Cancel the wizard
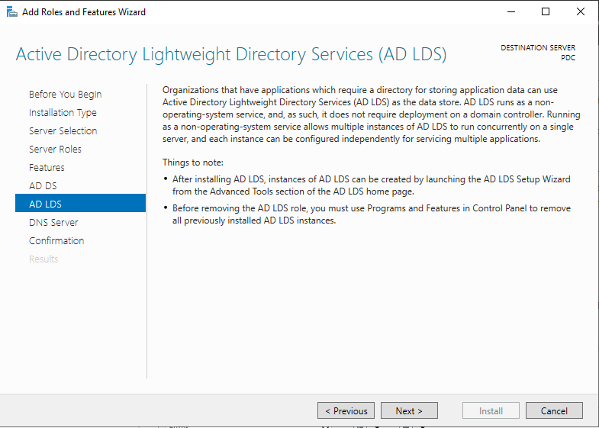This screenshot has width=599, height=428. [x=554, y=410]
